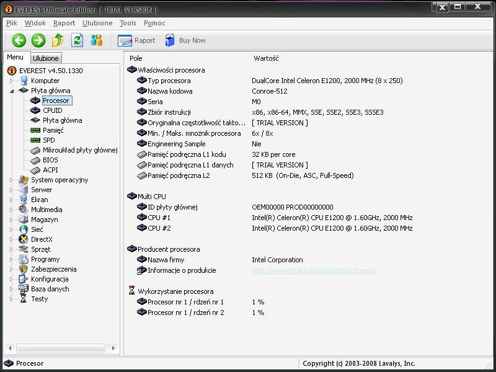Screen dimensions: 496x372
Task: Select the Typ procesora row
Action: click(x=270, y=81)
